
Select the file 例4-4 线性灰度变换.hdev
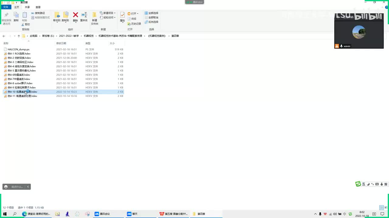pos(22,66)
